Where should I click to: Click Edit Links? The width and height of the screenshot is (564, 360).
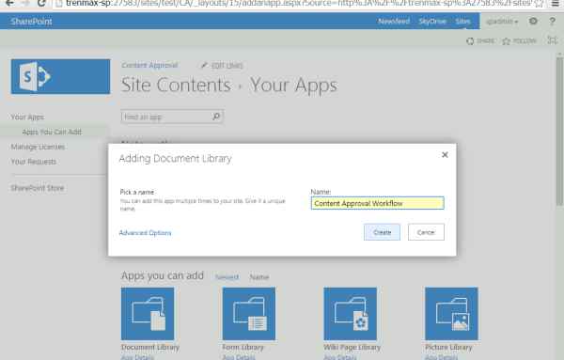coord(222,66)
